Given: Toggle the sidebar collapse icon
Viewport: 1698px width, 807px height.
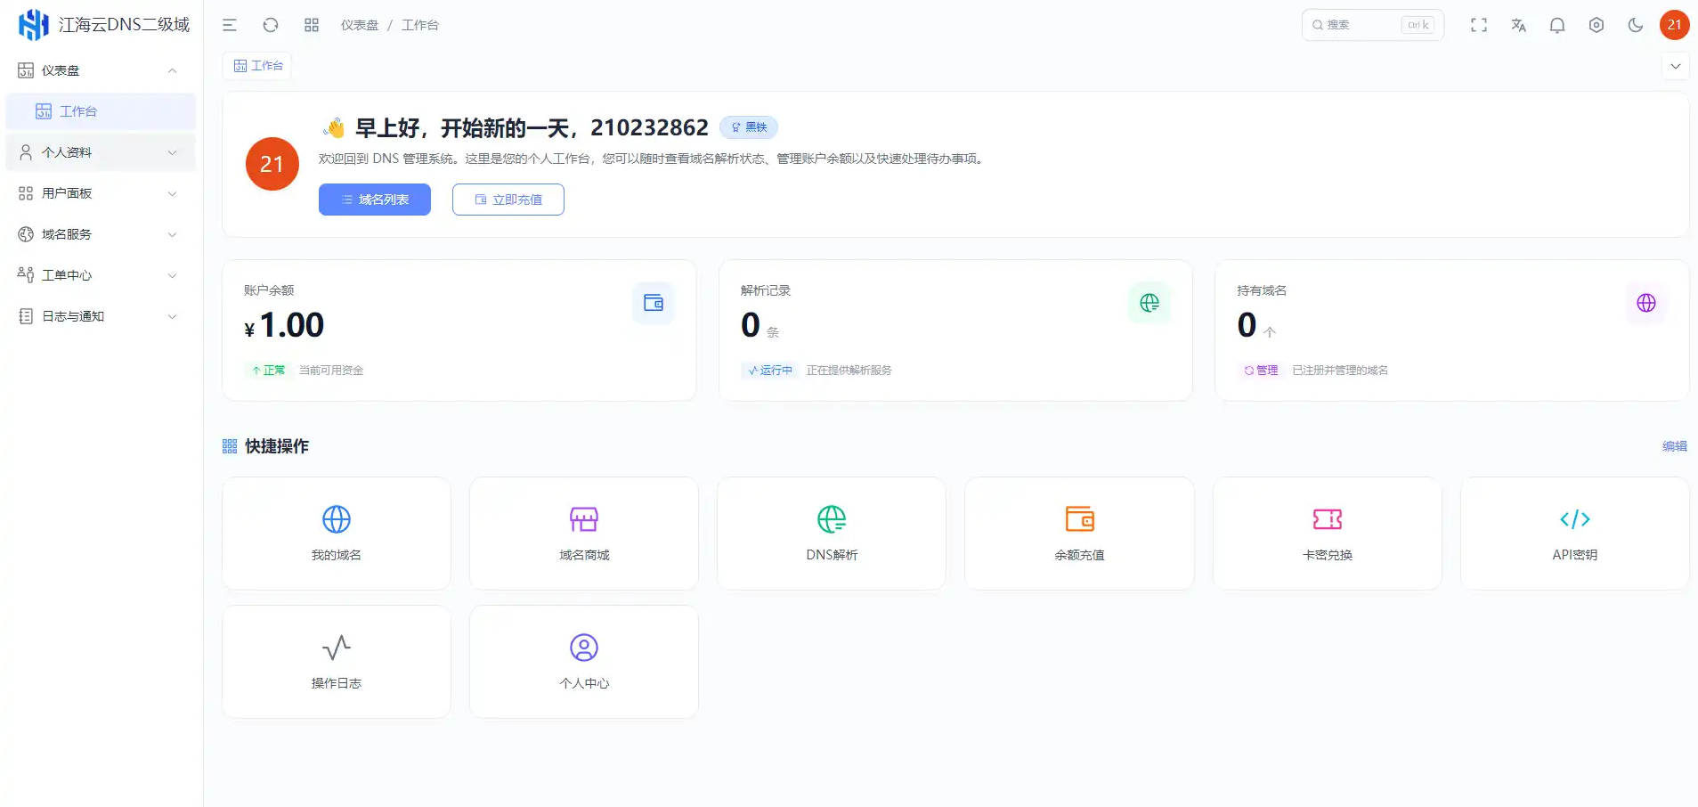Looking at the screenshot, I should tap(231, 24).
